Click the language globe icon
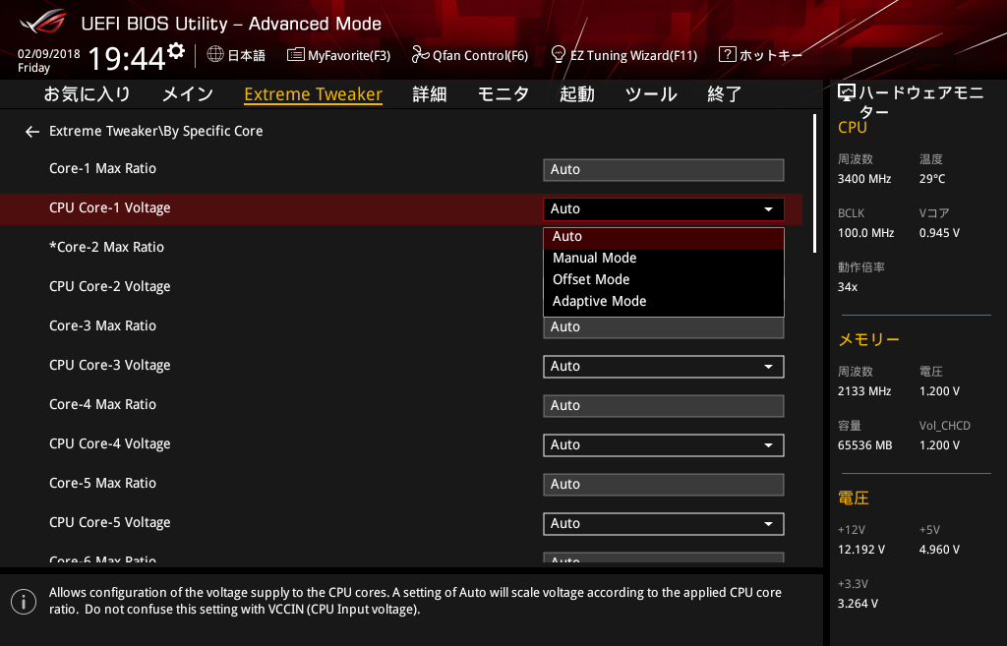 click(x=215, y=55)
